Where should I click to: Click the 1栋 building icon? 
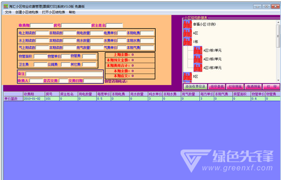click(188, 42)
